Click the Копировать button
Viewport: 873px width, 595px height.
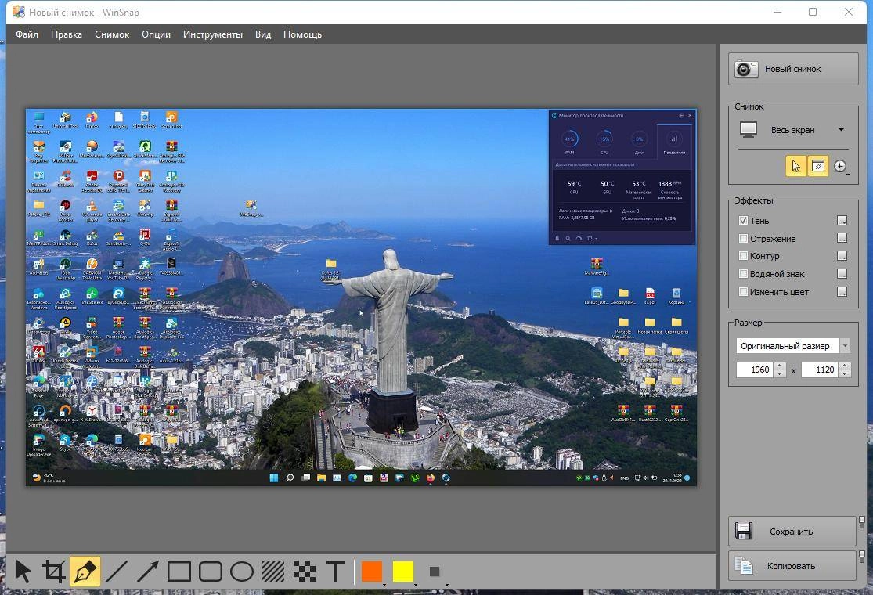coord(792,565)
